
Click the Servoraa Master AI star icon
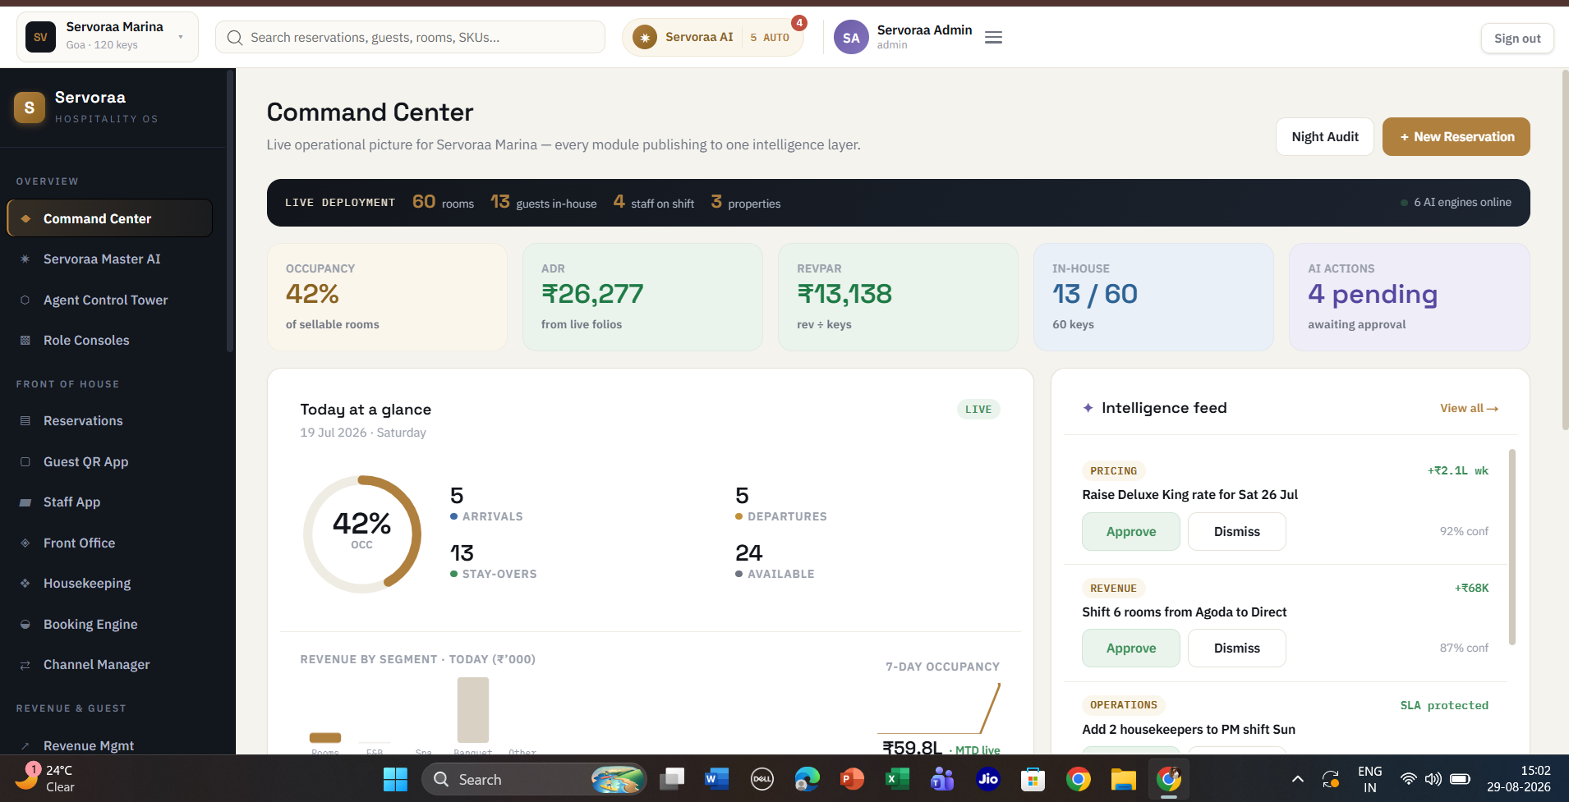(x=25, y=259)
